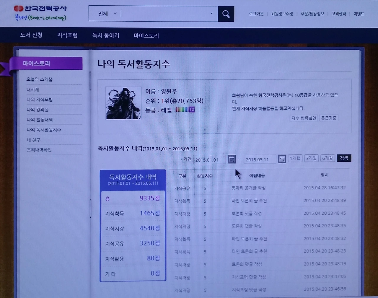Image resolution: width=378 pixels, height=298 pixels.
Task: Click the magnifier search button
Action: coord(226,14)
